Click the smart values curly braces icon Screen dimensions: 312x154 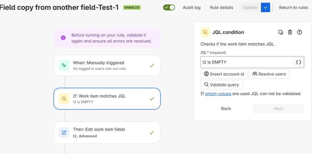(x=298, y=62)
